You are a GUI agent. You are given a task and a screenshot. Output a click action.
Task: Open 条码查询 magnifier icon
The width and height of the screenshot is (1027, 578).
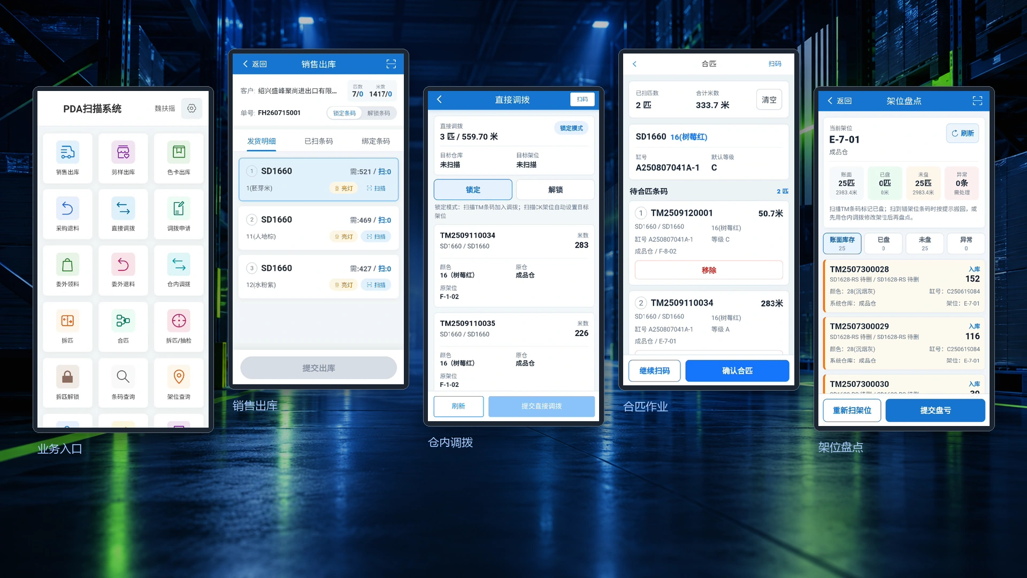point(123,377)
